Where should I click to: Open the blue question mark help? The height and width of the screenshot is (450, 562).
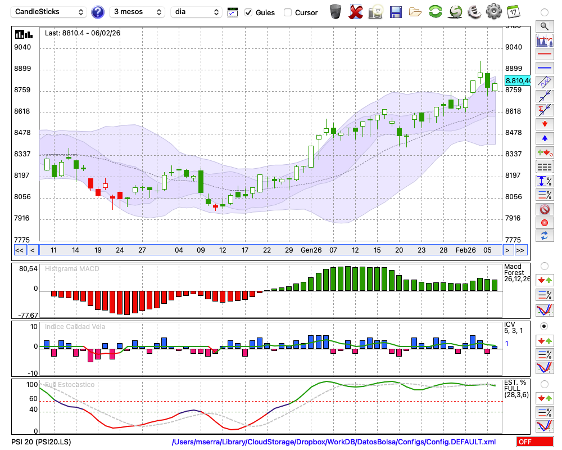coord(98,12)
